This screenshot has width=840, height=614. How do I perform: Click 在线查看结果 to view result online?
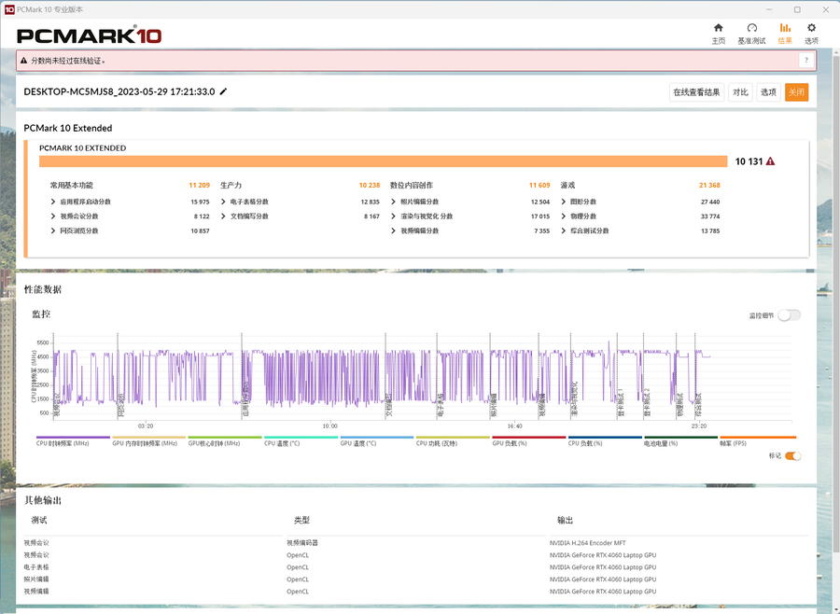point(696,92)
